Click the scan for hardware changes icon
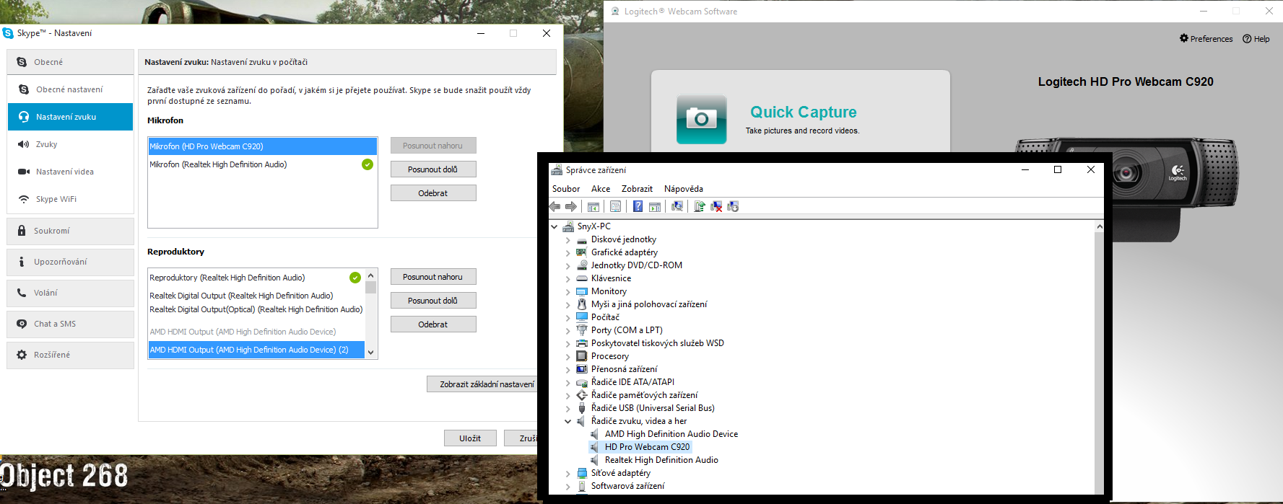Image resolution: width=1283 pixels, height=504 pixels. (x=677, y=207)
